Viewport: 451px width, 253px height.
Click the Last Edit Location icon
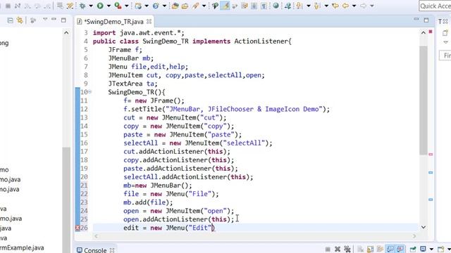[335, 6]
